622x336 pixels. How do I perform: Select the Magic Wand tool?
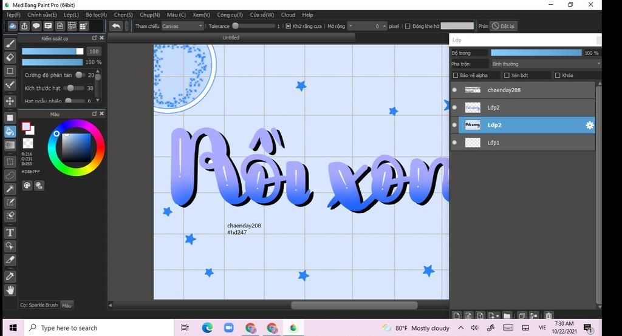pyautogui.click(x=10, y=189)
